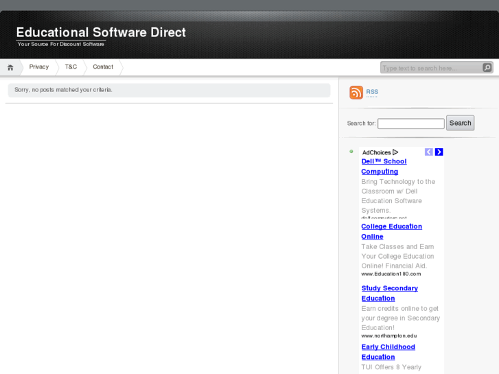The height and width of the screenshot is (374, 499).
Task: Open the Early Childhood Education ad link
Action: tap(388, 352)
